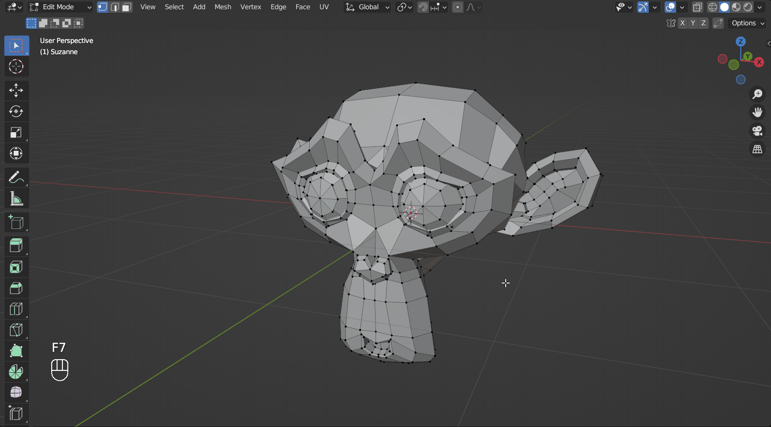The image size is (771, 427).
Task: Open Global transform orientation dropdown
Action: [x=367, y=7]
